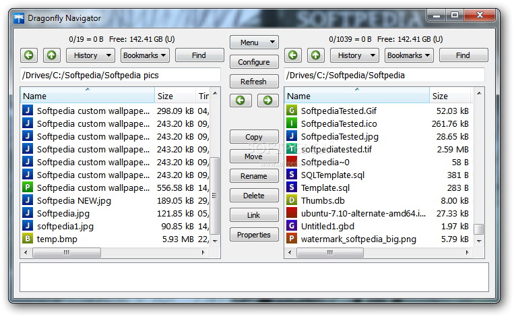Select watermark_softpedia_big.png file name
Screen dimensions: 514x317
pyautogui.click(x=358, y=239)
